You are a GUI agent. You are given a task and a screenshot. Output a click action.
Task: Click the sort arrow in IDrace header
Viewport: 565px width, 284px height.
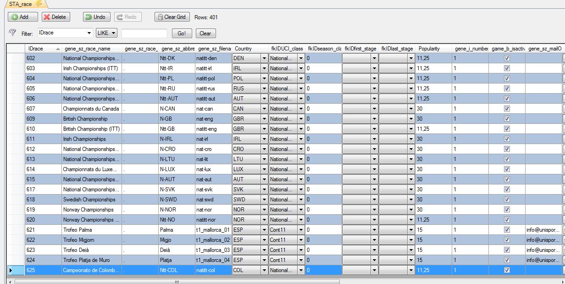[x=58, y=49]
